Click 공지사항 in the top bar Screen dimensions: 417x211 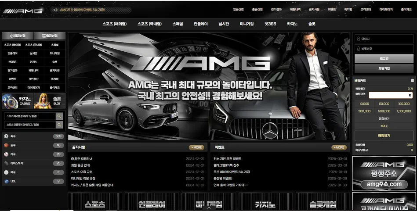click(314, 10)
